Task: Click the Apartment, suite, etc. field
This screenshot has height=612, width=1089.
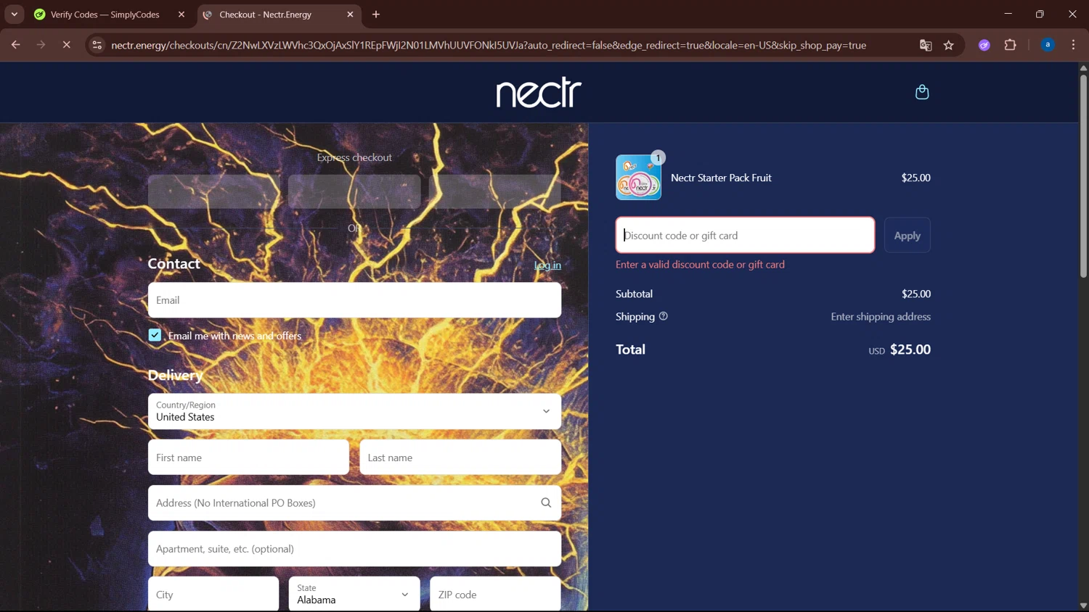Action: point(354,549)
